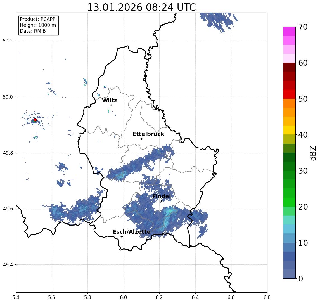Click the 'Height: 1000 m' text

[x=38, y=25]
